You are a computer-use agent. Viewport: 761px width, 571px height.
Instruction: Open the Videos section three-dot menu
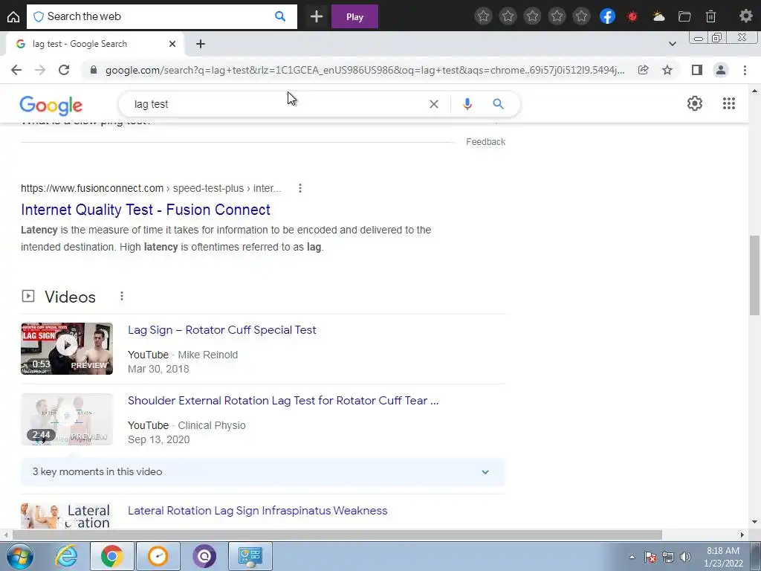(122, 296)
